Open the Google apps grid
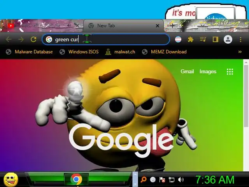The width and height of the screenshot is (249, 187). tap(230, 72)
